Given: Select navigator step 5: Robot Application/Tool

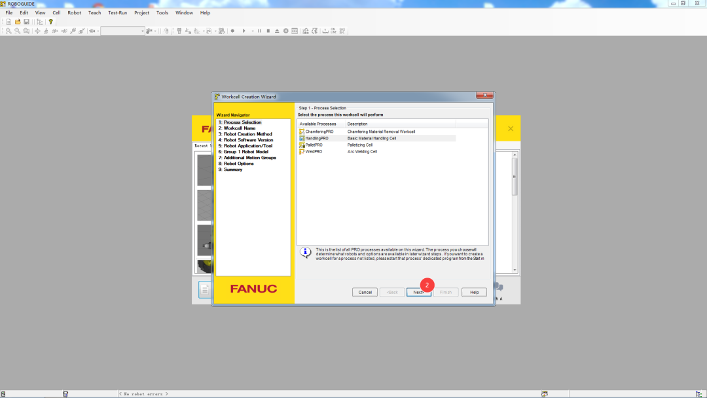Looking at the screenshot, I should [x=245, y=145].
